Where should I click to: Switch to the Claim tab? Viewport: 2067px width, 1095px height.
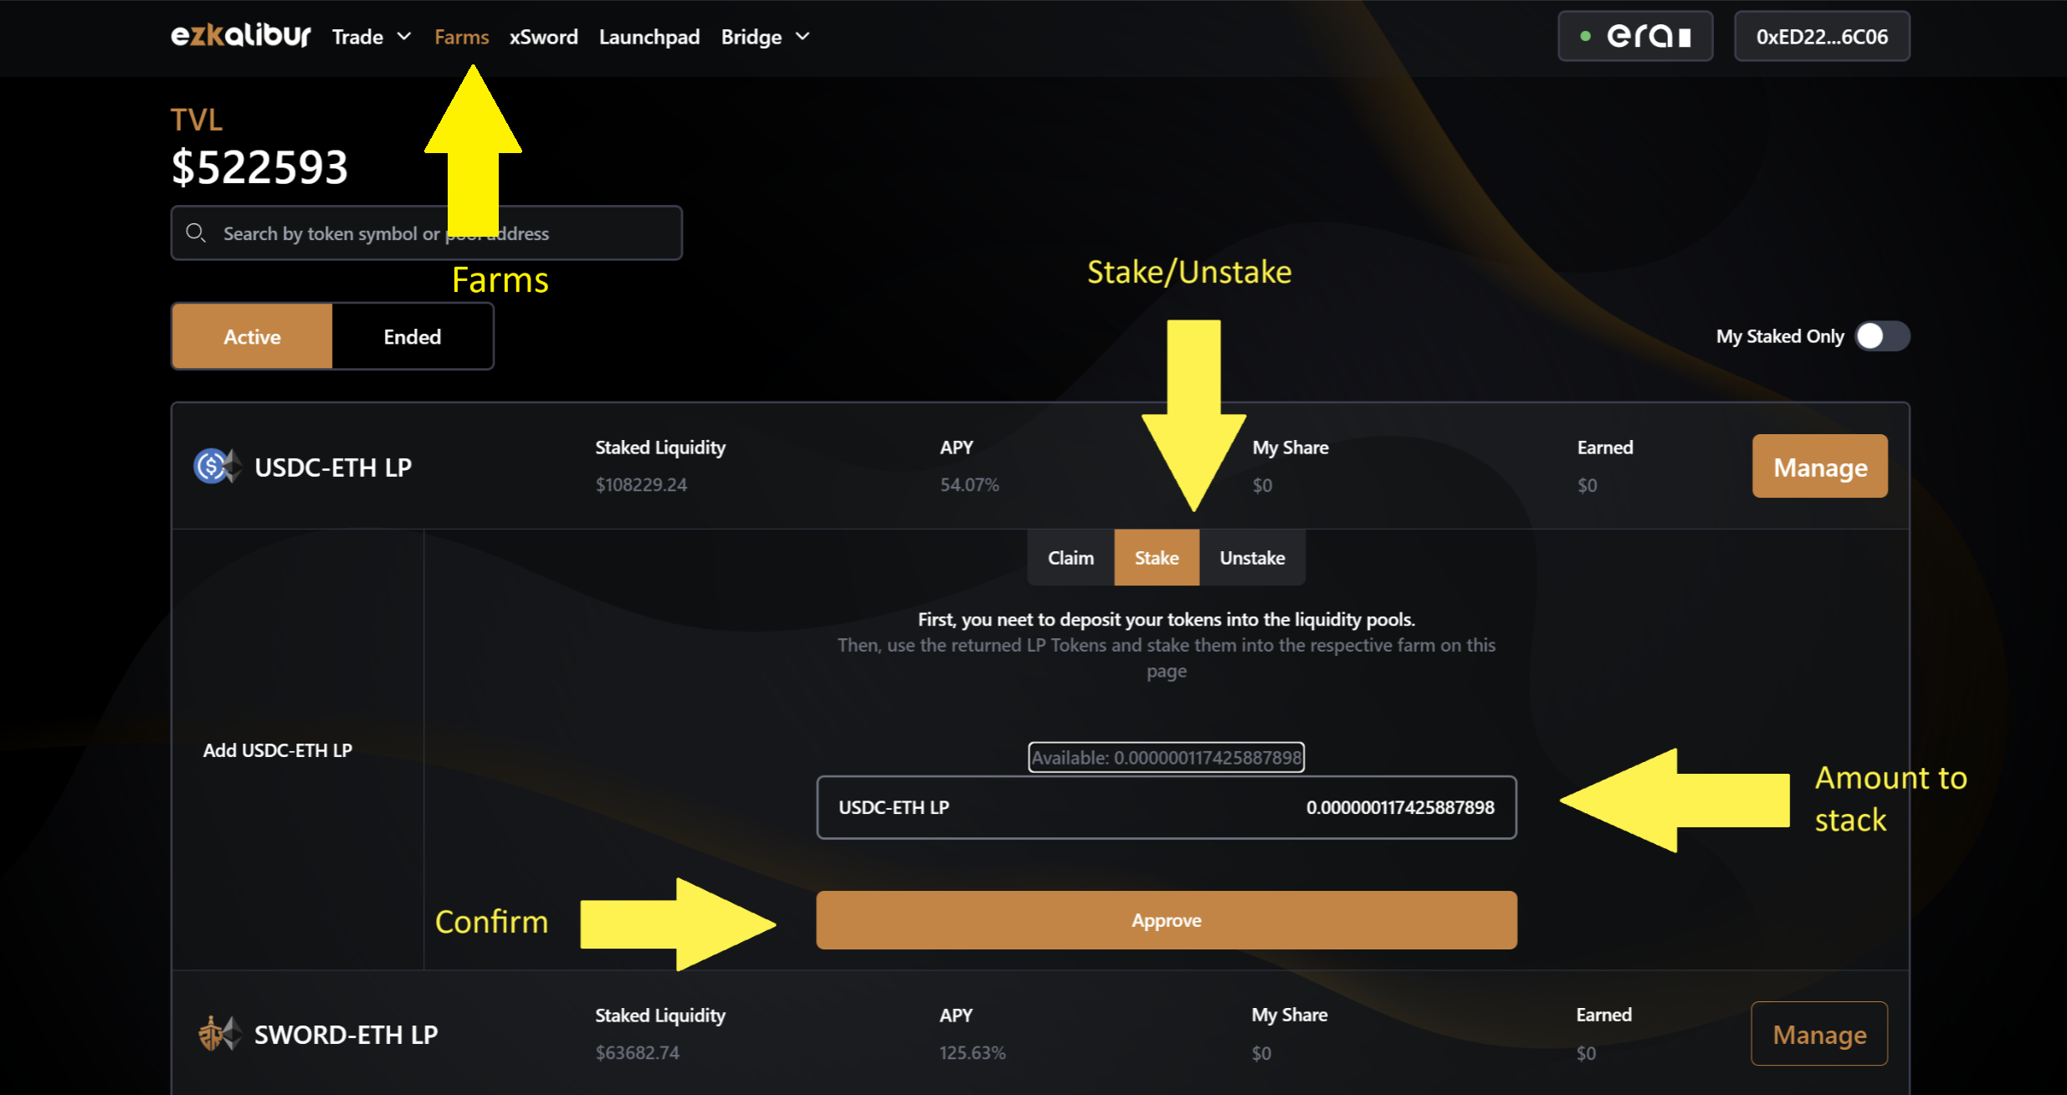(1070, 558)
